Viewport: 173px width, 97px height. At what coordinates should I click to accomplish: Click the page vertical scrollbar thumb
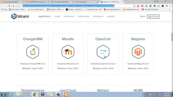(x=172, y=37)
